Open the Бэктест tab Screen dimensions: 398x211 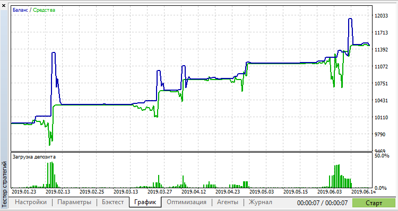pyautogui.click(x=113, y=202)
